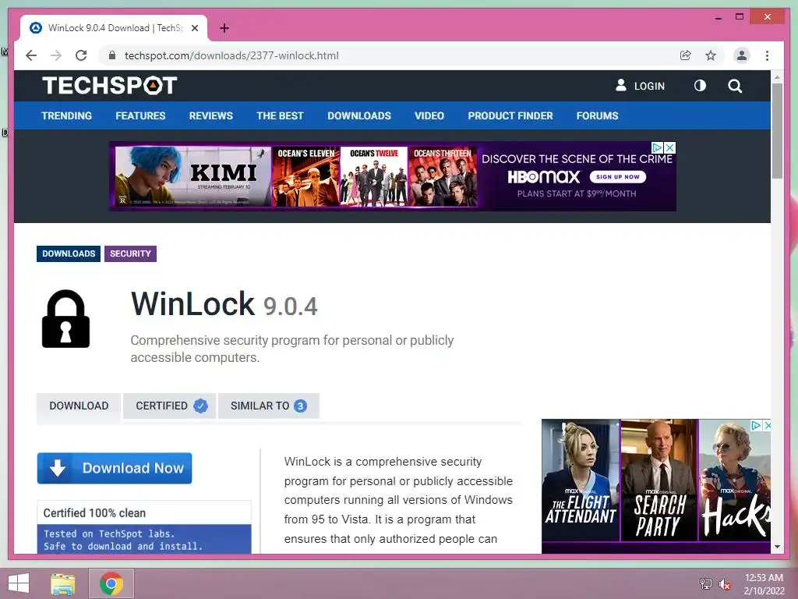Click the Hacks ad thumbnail
Screen dimensions: 798x599
tap(735, 480)
